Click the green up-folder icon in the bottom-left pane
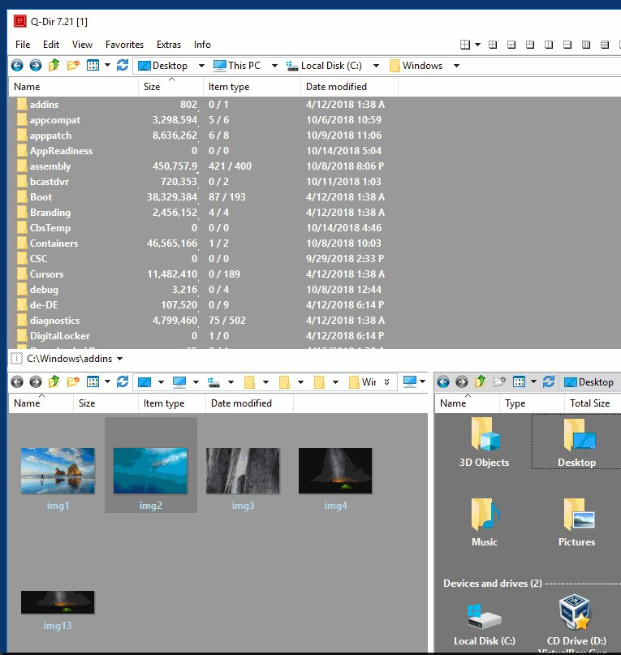621x655 pixels. tap(54, 381)
